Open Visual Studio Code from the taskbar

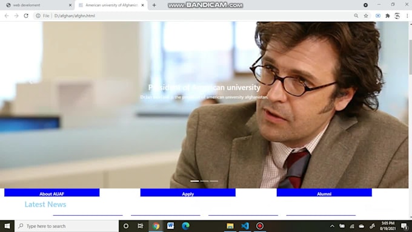pyautogui.click(x=245, y=226)
